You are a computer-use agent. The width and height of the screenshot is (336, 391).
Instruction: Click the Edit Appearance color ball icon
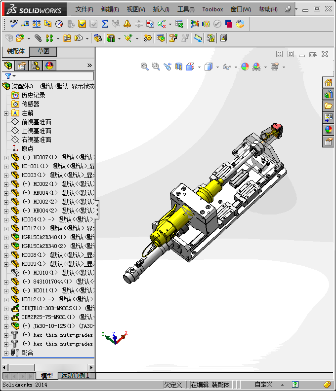pyautogui.click(x=245, y=67)
